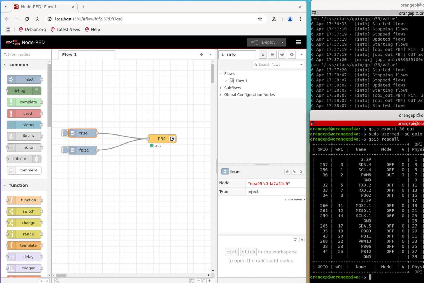Reload the browser page

pyautogui.click(x=27, y=19)
